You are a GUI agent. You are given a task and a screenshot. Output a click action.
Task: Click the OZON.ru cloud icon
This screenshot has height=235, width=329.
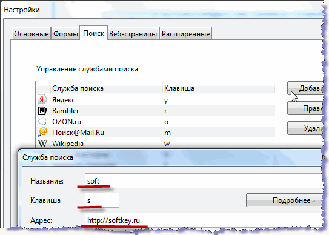42,122
